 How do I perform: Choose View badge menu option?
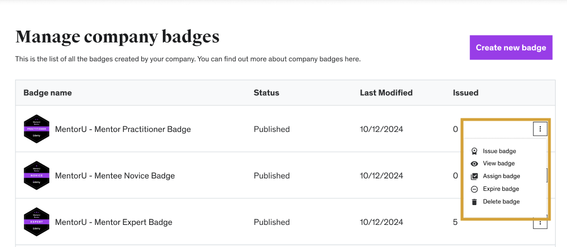click(499, 164)
